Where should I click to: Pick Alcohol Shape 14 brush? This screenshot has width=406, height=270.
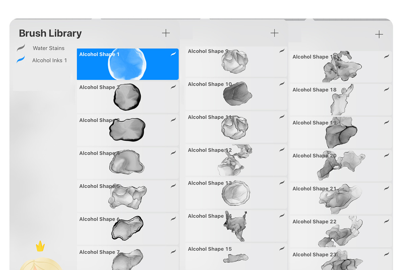click(236, 226)
